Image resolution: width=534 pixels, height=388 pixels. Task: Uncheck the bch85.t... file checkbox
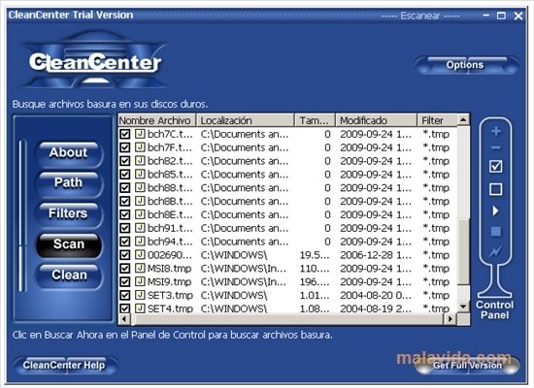pyautogui.click(x=125, y=175)
